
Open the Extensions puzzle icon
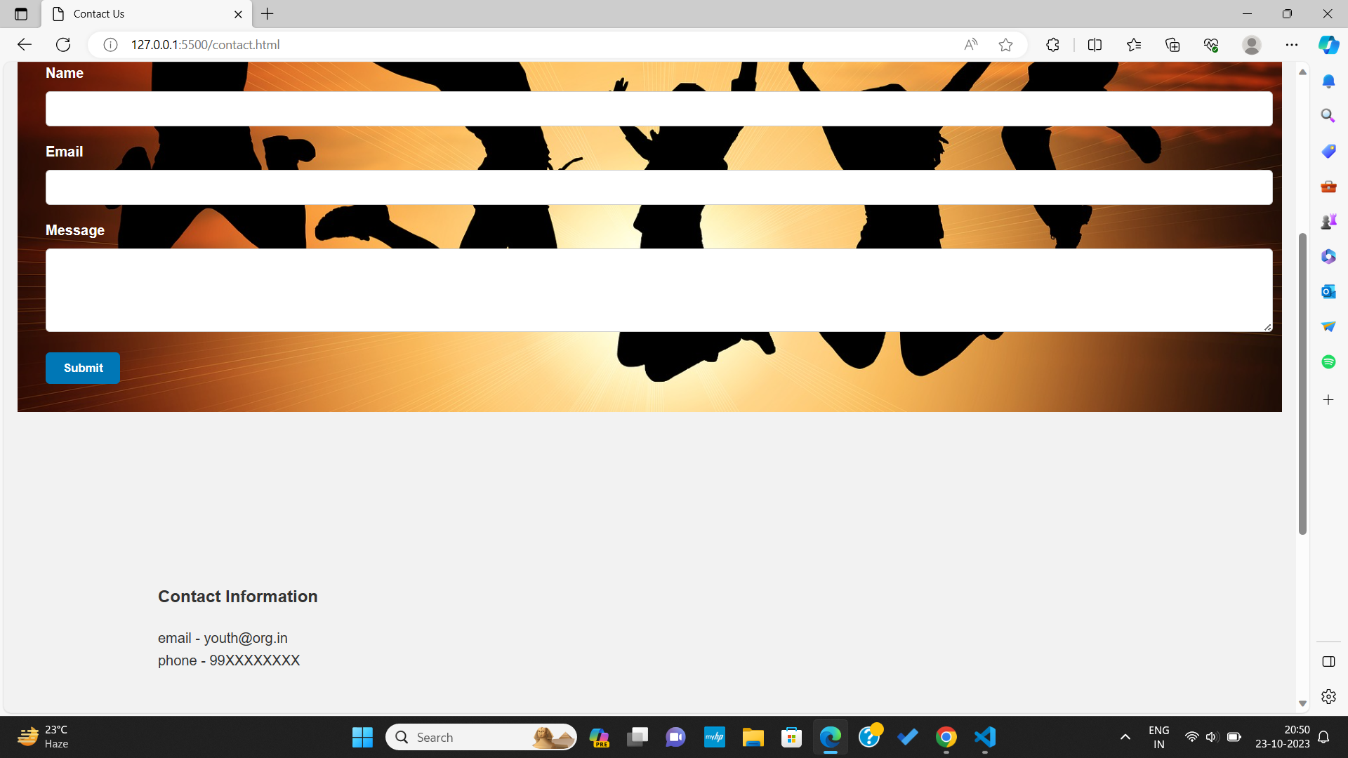point(1052,45)
